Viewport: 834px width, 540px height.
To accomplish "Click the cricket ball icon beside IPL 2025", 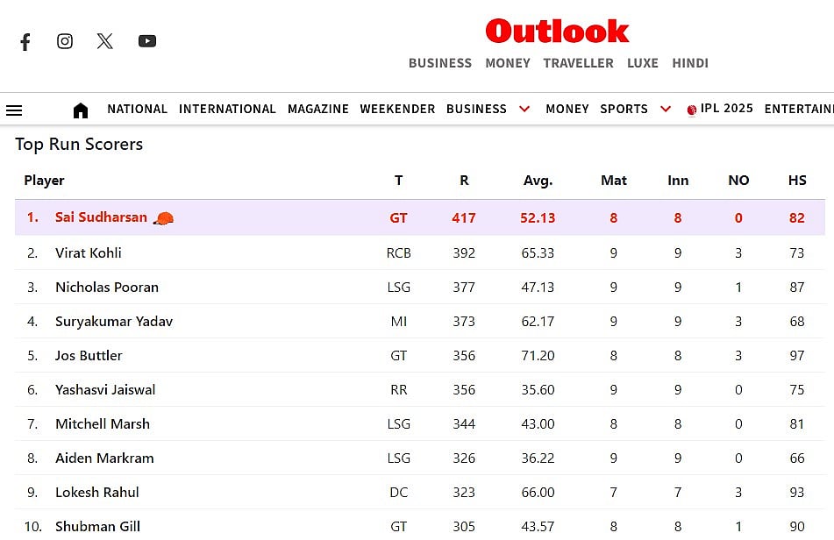I will (x=691, y=110).
